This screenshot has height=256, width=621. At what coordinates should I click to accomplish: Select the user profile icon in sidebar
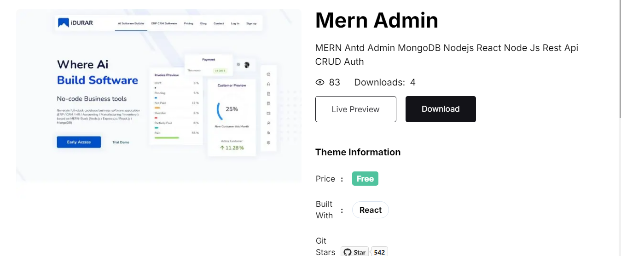coord(268,123)
